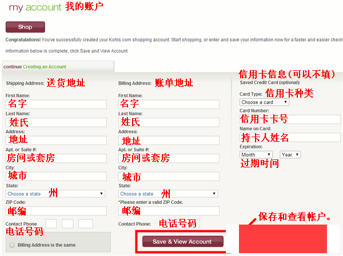This screenshot has height=256, width=343.
Task: Focus the shipping City field
Action: (56, 176)
